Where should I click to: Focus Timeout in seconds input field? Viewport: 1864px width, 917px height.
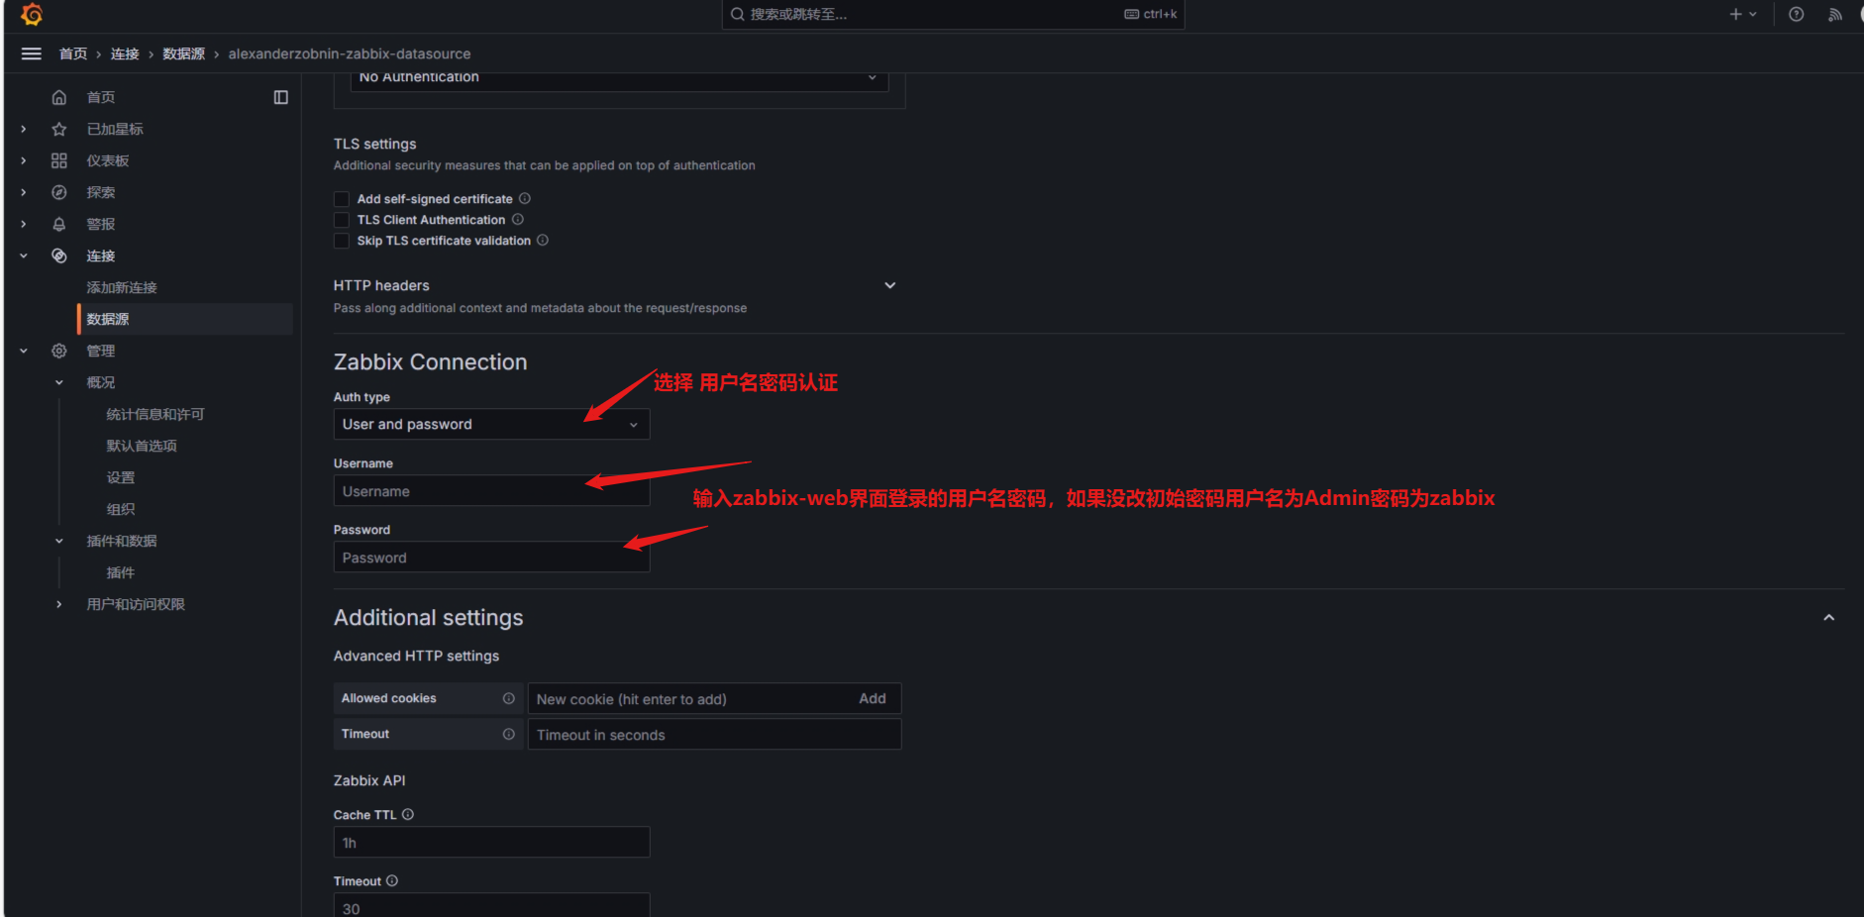point(714,735)
